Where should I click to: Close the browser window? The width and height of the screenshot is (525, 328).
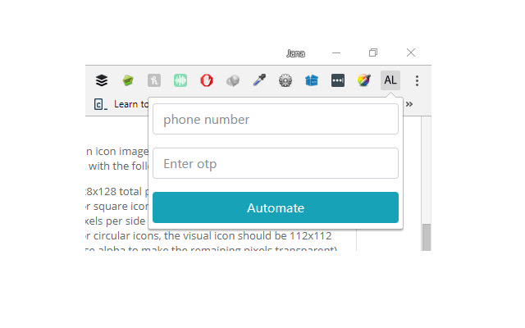point(411,52)
